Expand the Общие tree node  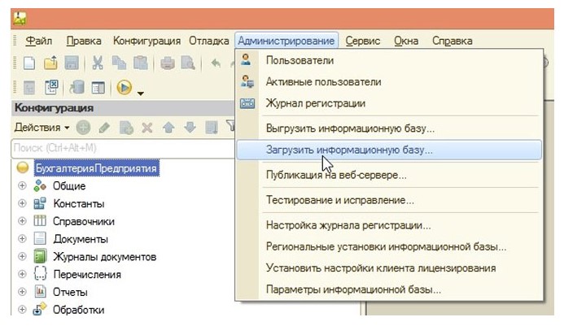point(22,185)
